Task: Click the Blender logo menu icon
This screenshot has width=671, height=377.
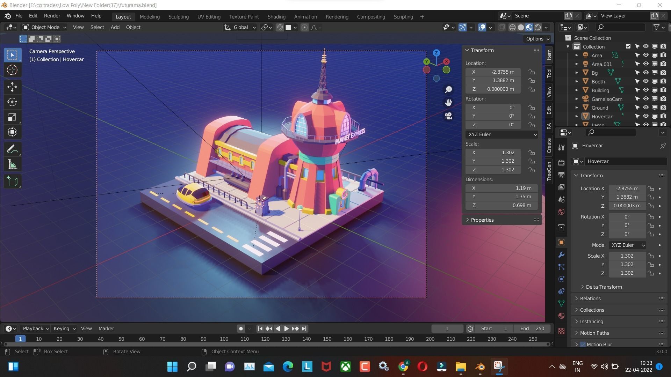Action: point(8,16)
